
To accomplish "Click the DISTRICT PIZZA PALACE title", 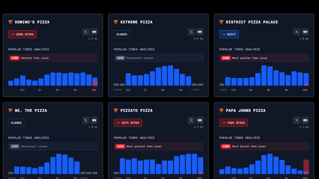I will (252, 22).
